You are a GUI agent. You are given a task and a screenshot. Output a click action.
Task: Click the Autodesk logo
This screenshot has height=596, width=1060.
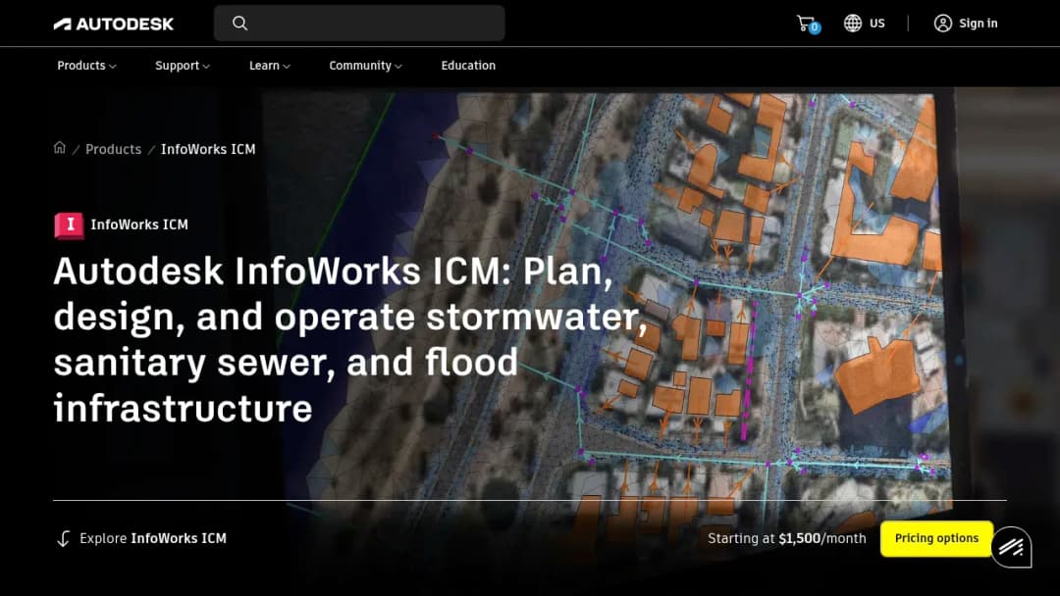point(114,24)
